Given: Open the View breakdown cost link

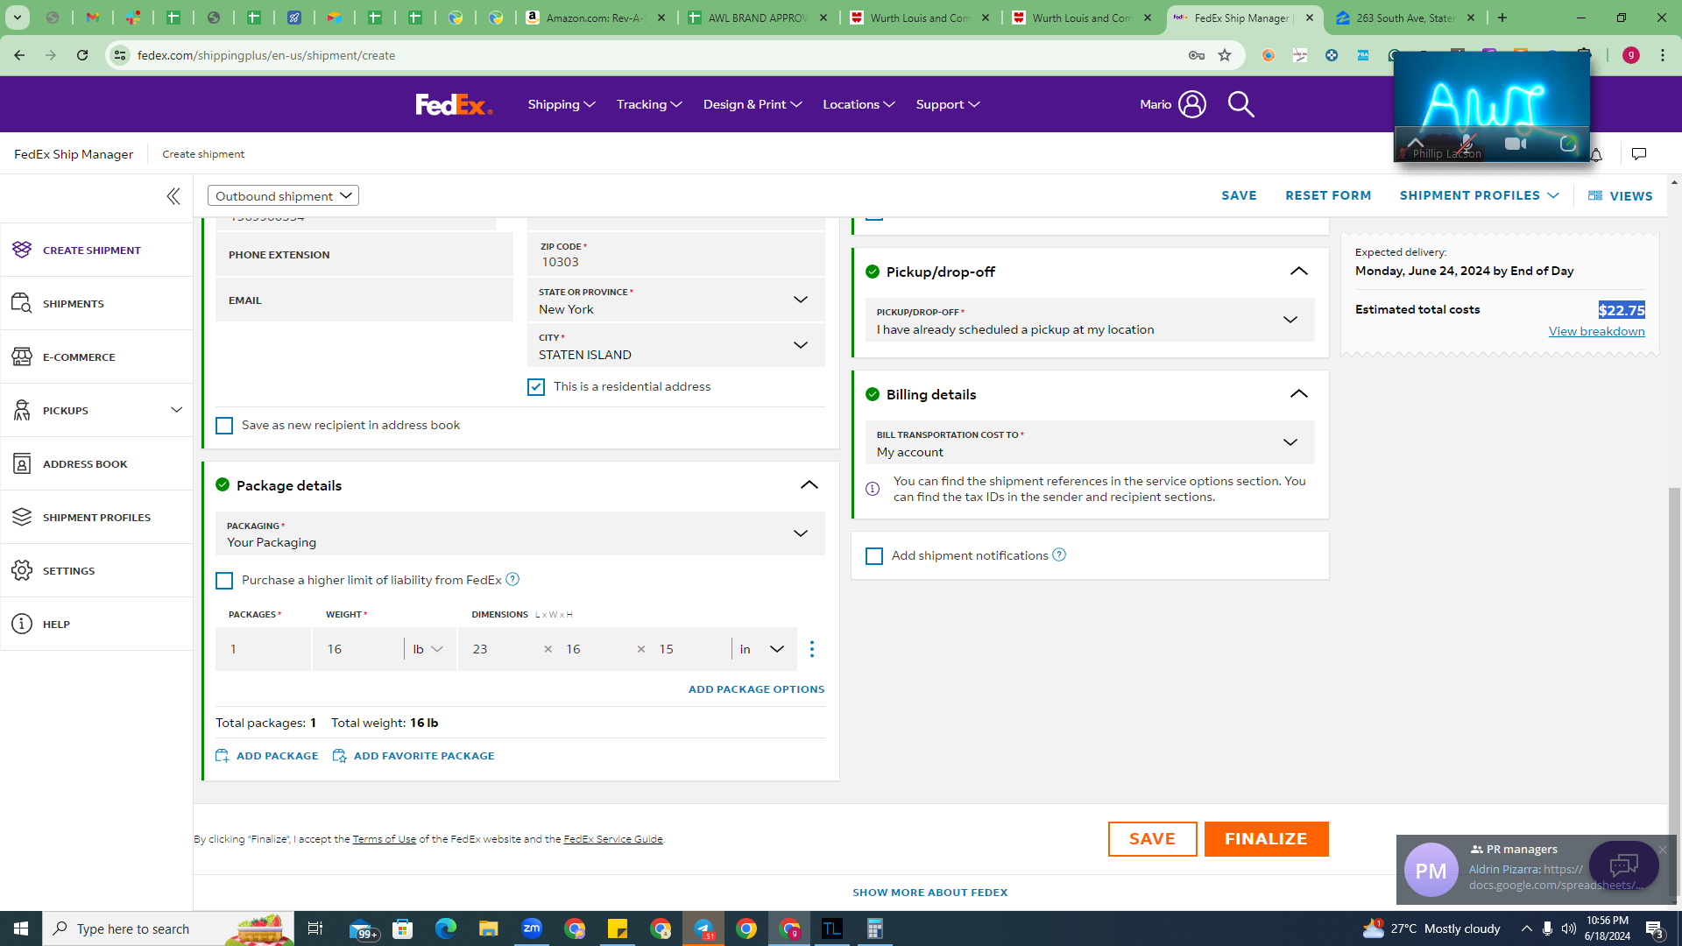Looking at the screenshot, I should point(1596,331).
